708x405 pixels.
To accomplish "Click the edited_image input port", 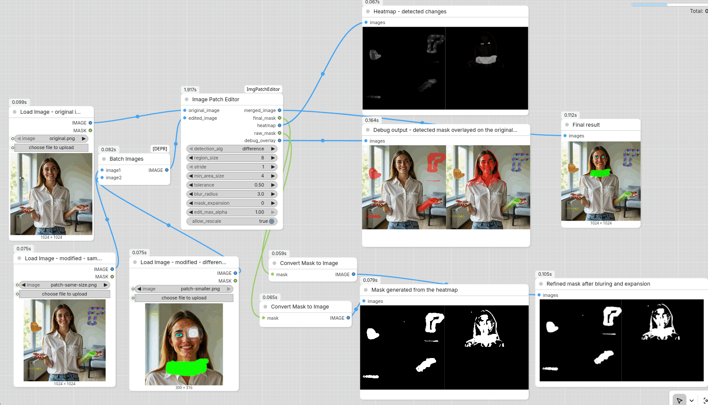I will coord(185,118).
